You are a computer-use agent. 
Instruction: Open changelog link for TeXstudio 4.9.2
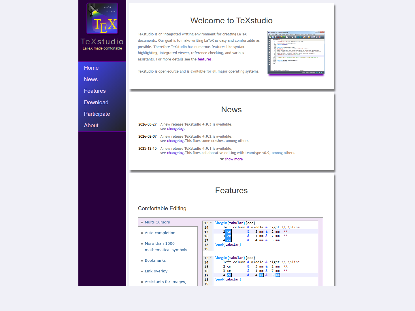pos(175,141)
